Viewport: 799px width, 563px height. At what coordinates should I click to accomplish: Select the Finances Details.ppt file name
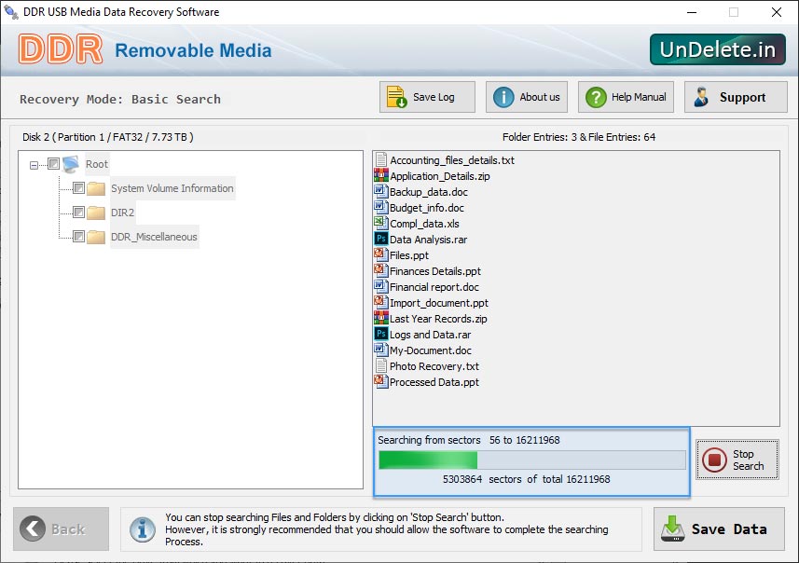435,270
